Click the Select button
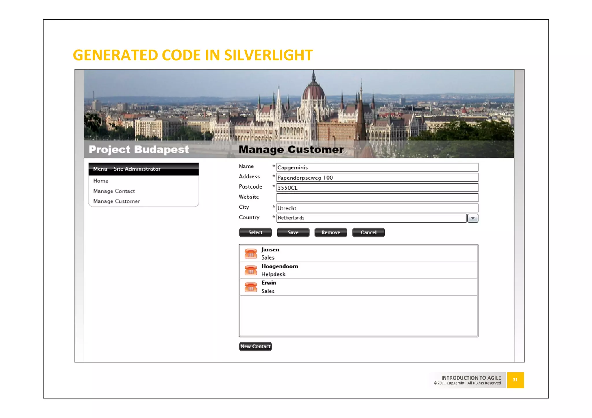Screen dimensions: 592x418 tap(255, 232)
